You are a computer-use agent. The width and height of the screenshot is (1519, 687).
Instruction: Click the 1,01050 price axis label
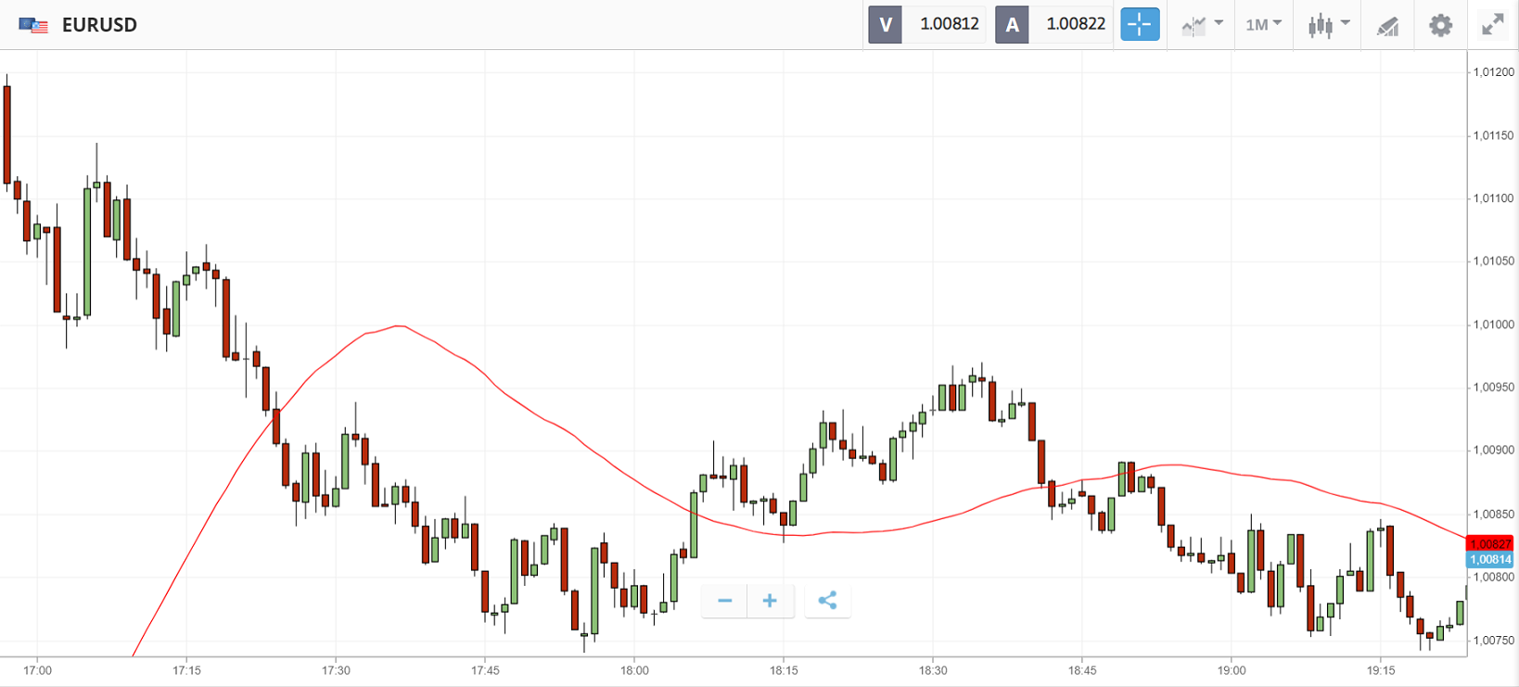pyautogui.click(x=1493, y=261)
